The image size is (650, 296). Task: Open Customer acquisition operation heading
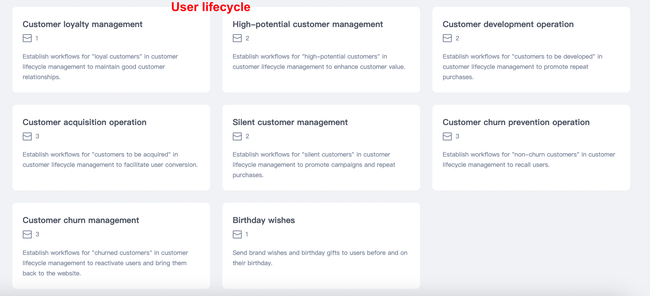(x=84, y=122)
